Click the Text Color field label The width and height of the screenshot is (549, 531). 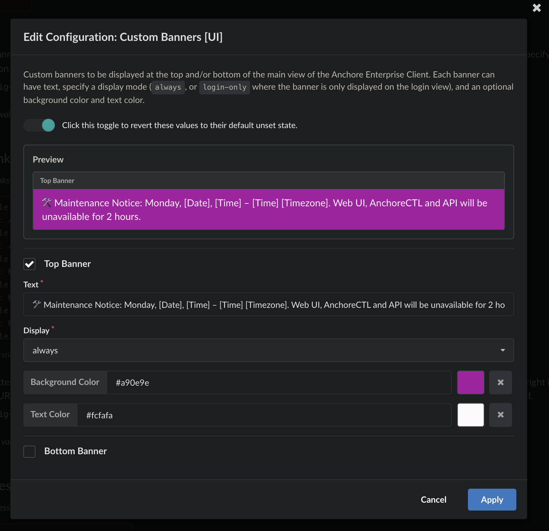pyautogui.click(x=50, y=415)
